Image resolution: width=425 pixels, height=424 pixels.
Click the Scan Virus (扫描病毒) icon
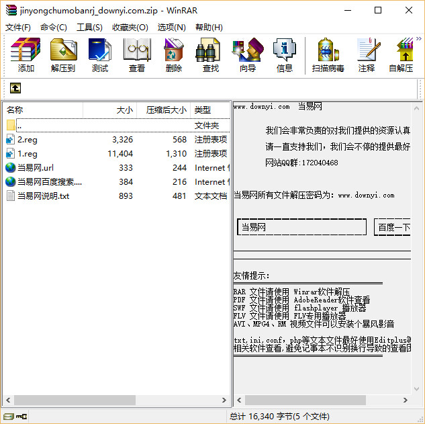tap(328, 49)
